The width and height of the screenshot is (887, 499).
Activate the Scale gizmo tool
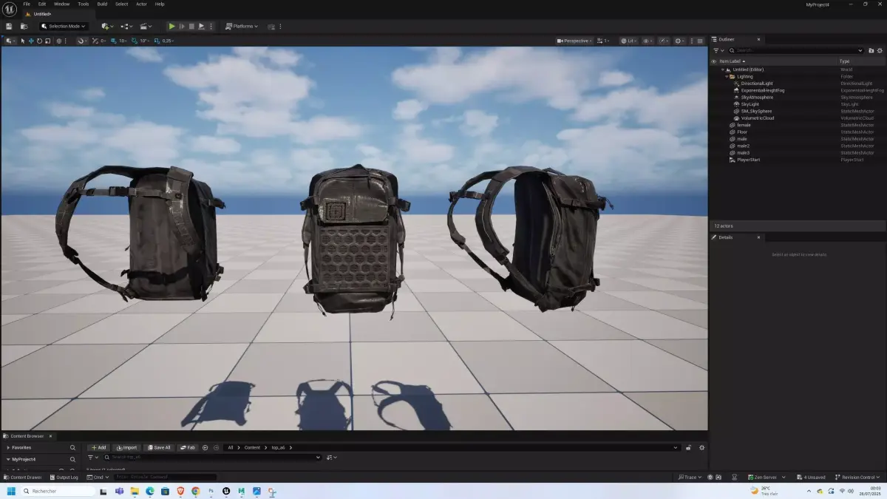(x=47, y=41)
